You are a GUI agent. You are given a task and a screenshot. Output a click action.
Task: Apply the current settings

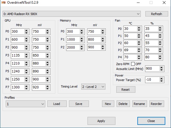pos(101,121)
